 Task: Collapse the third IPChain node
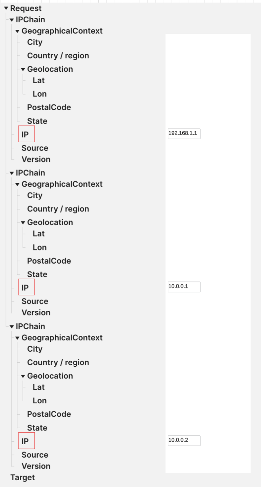[11, 326]
